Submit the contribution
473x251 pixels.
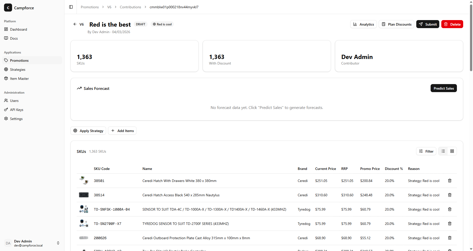click(427, 24)
